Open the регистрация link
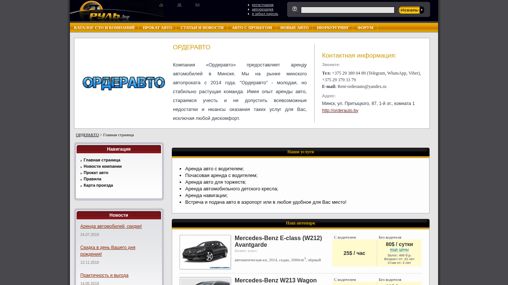This screenshot has height=285, width=508. (263, 4)
